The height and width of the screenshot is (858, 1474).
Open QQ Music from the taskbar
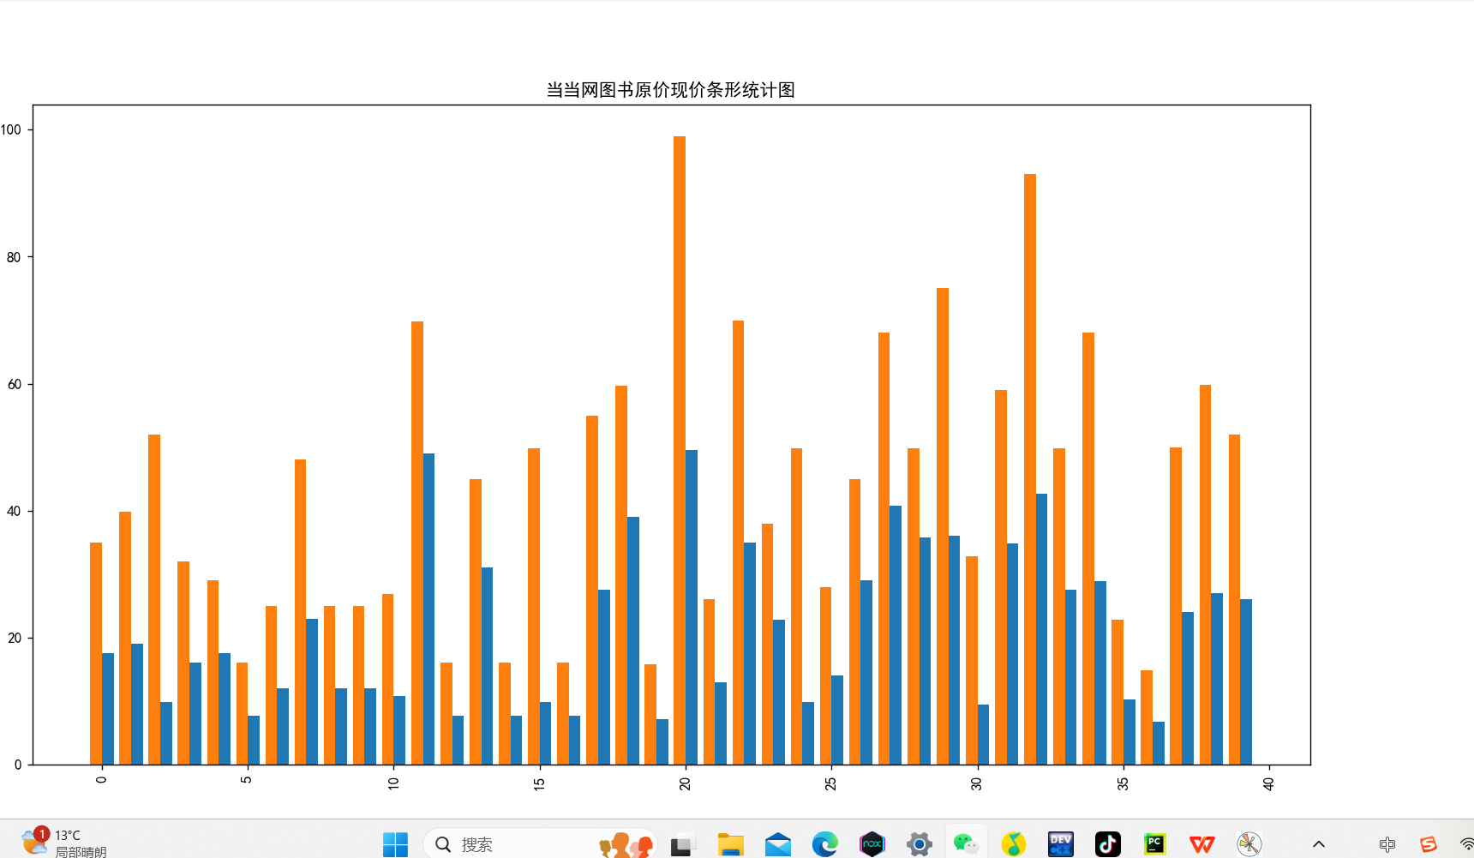pyautogui.click(x=1014, y=844)
